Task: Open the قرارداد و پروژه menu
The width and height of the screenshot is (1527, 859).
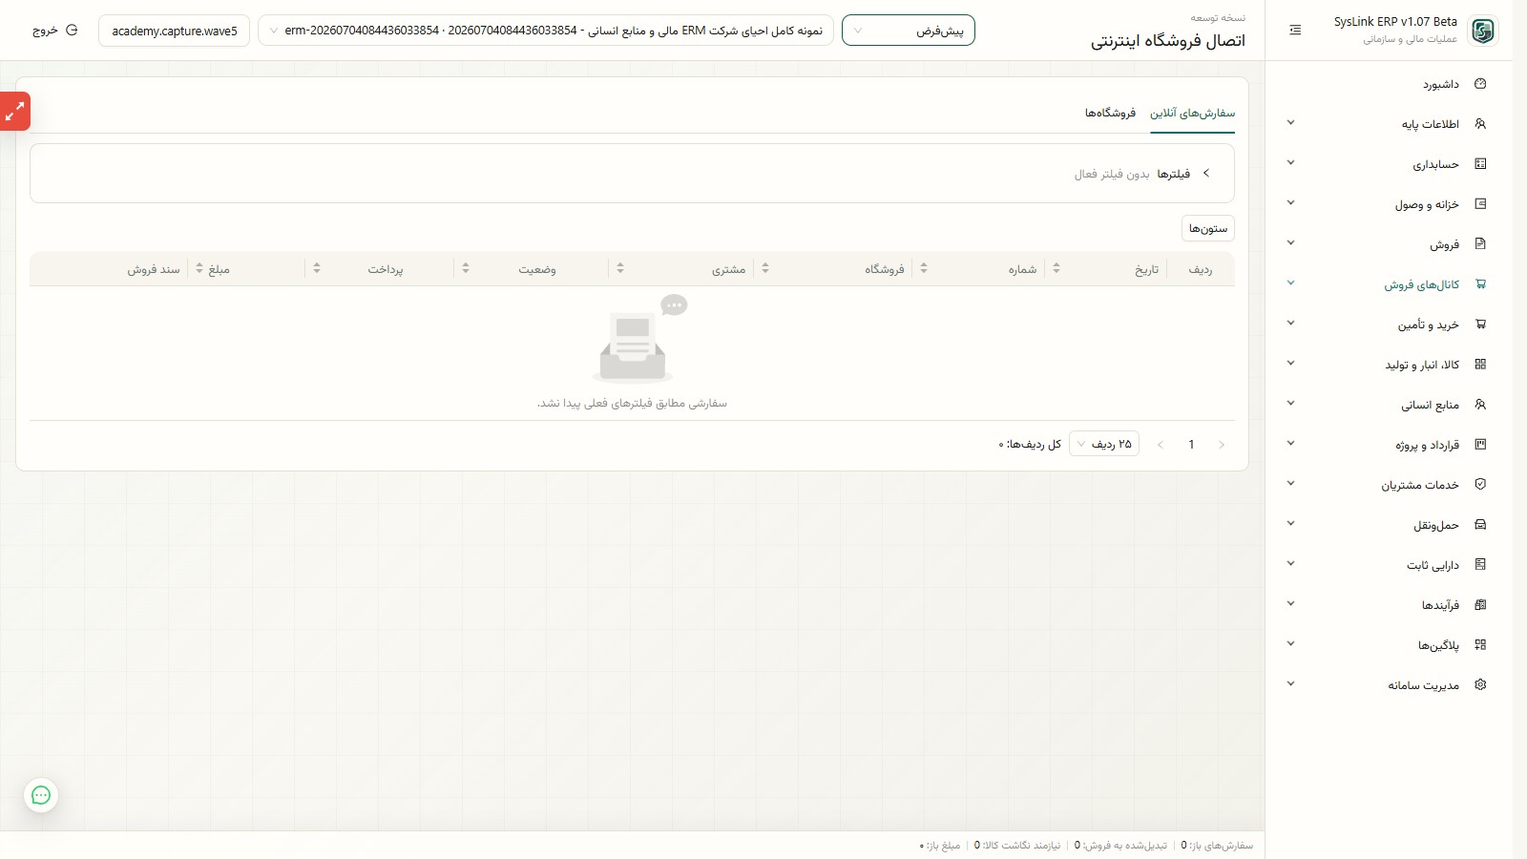Action: tap(1389, 445)
